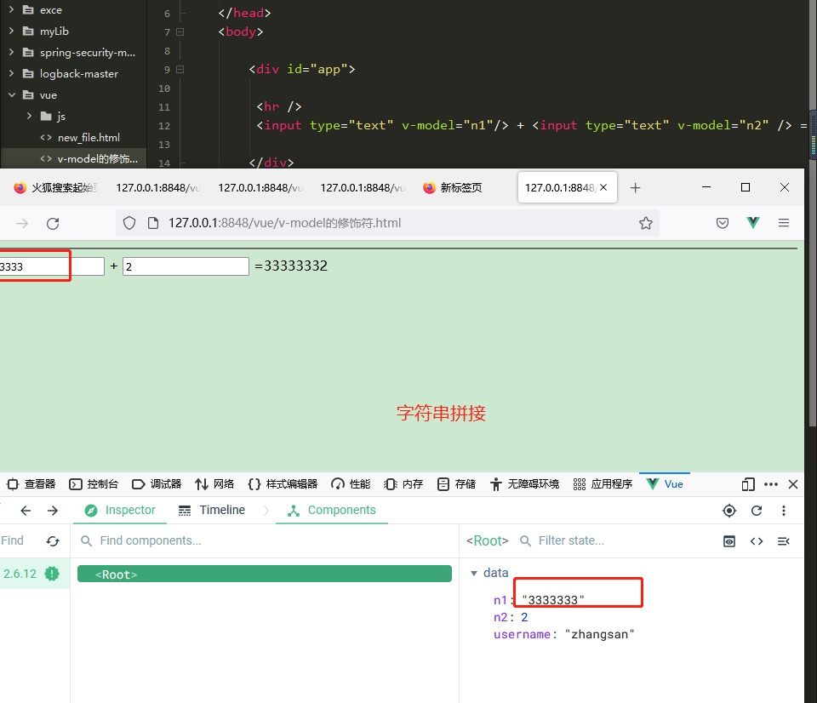This screenshot has width=817, height=703.
Task: Open the Vue devtools extension icon
Action: pyautogui.click(x=753, y=223)
